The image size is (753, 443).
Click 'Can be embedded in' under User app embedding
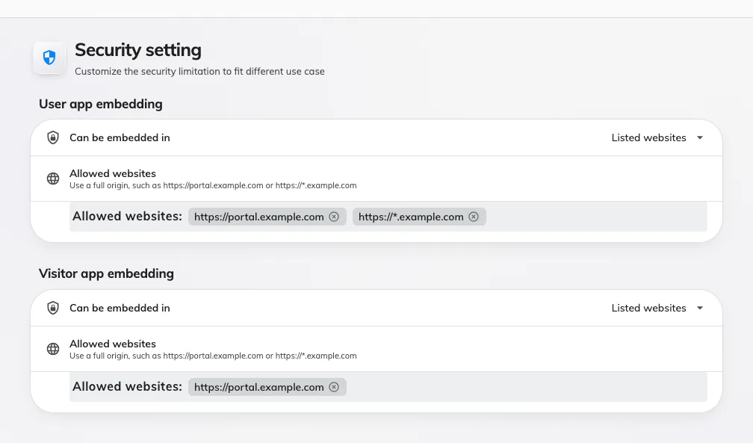point(120,137)
